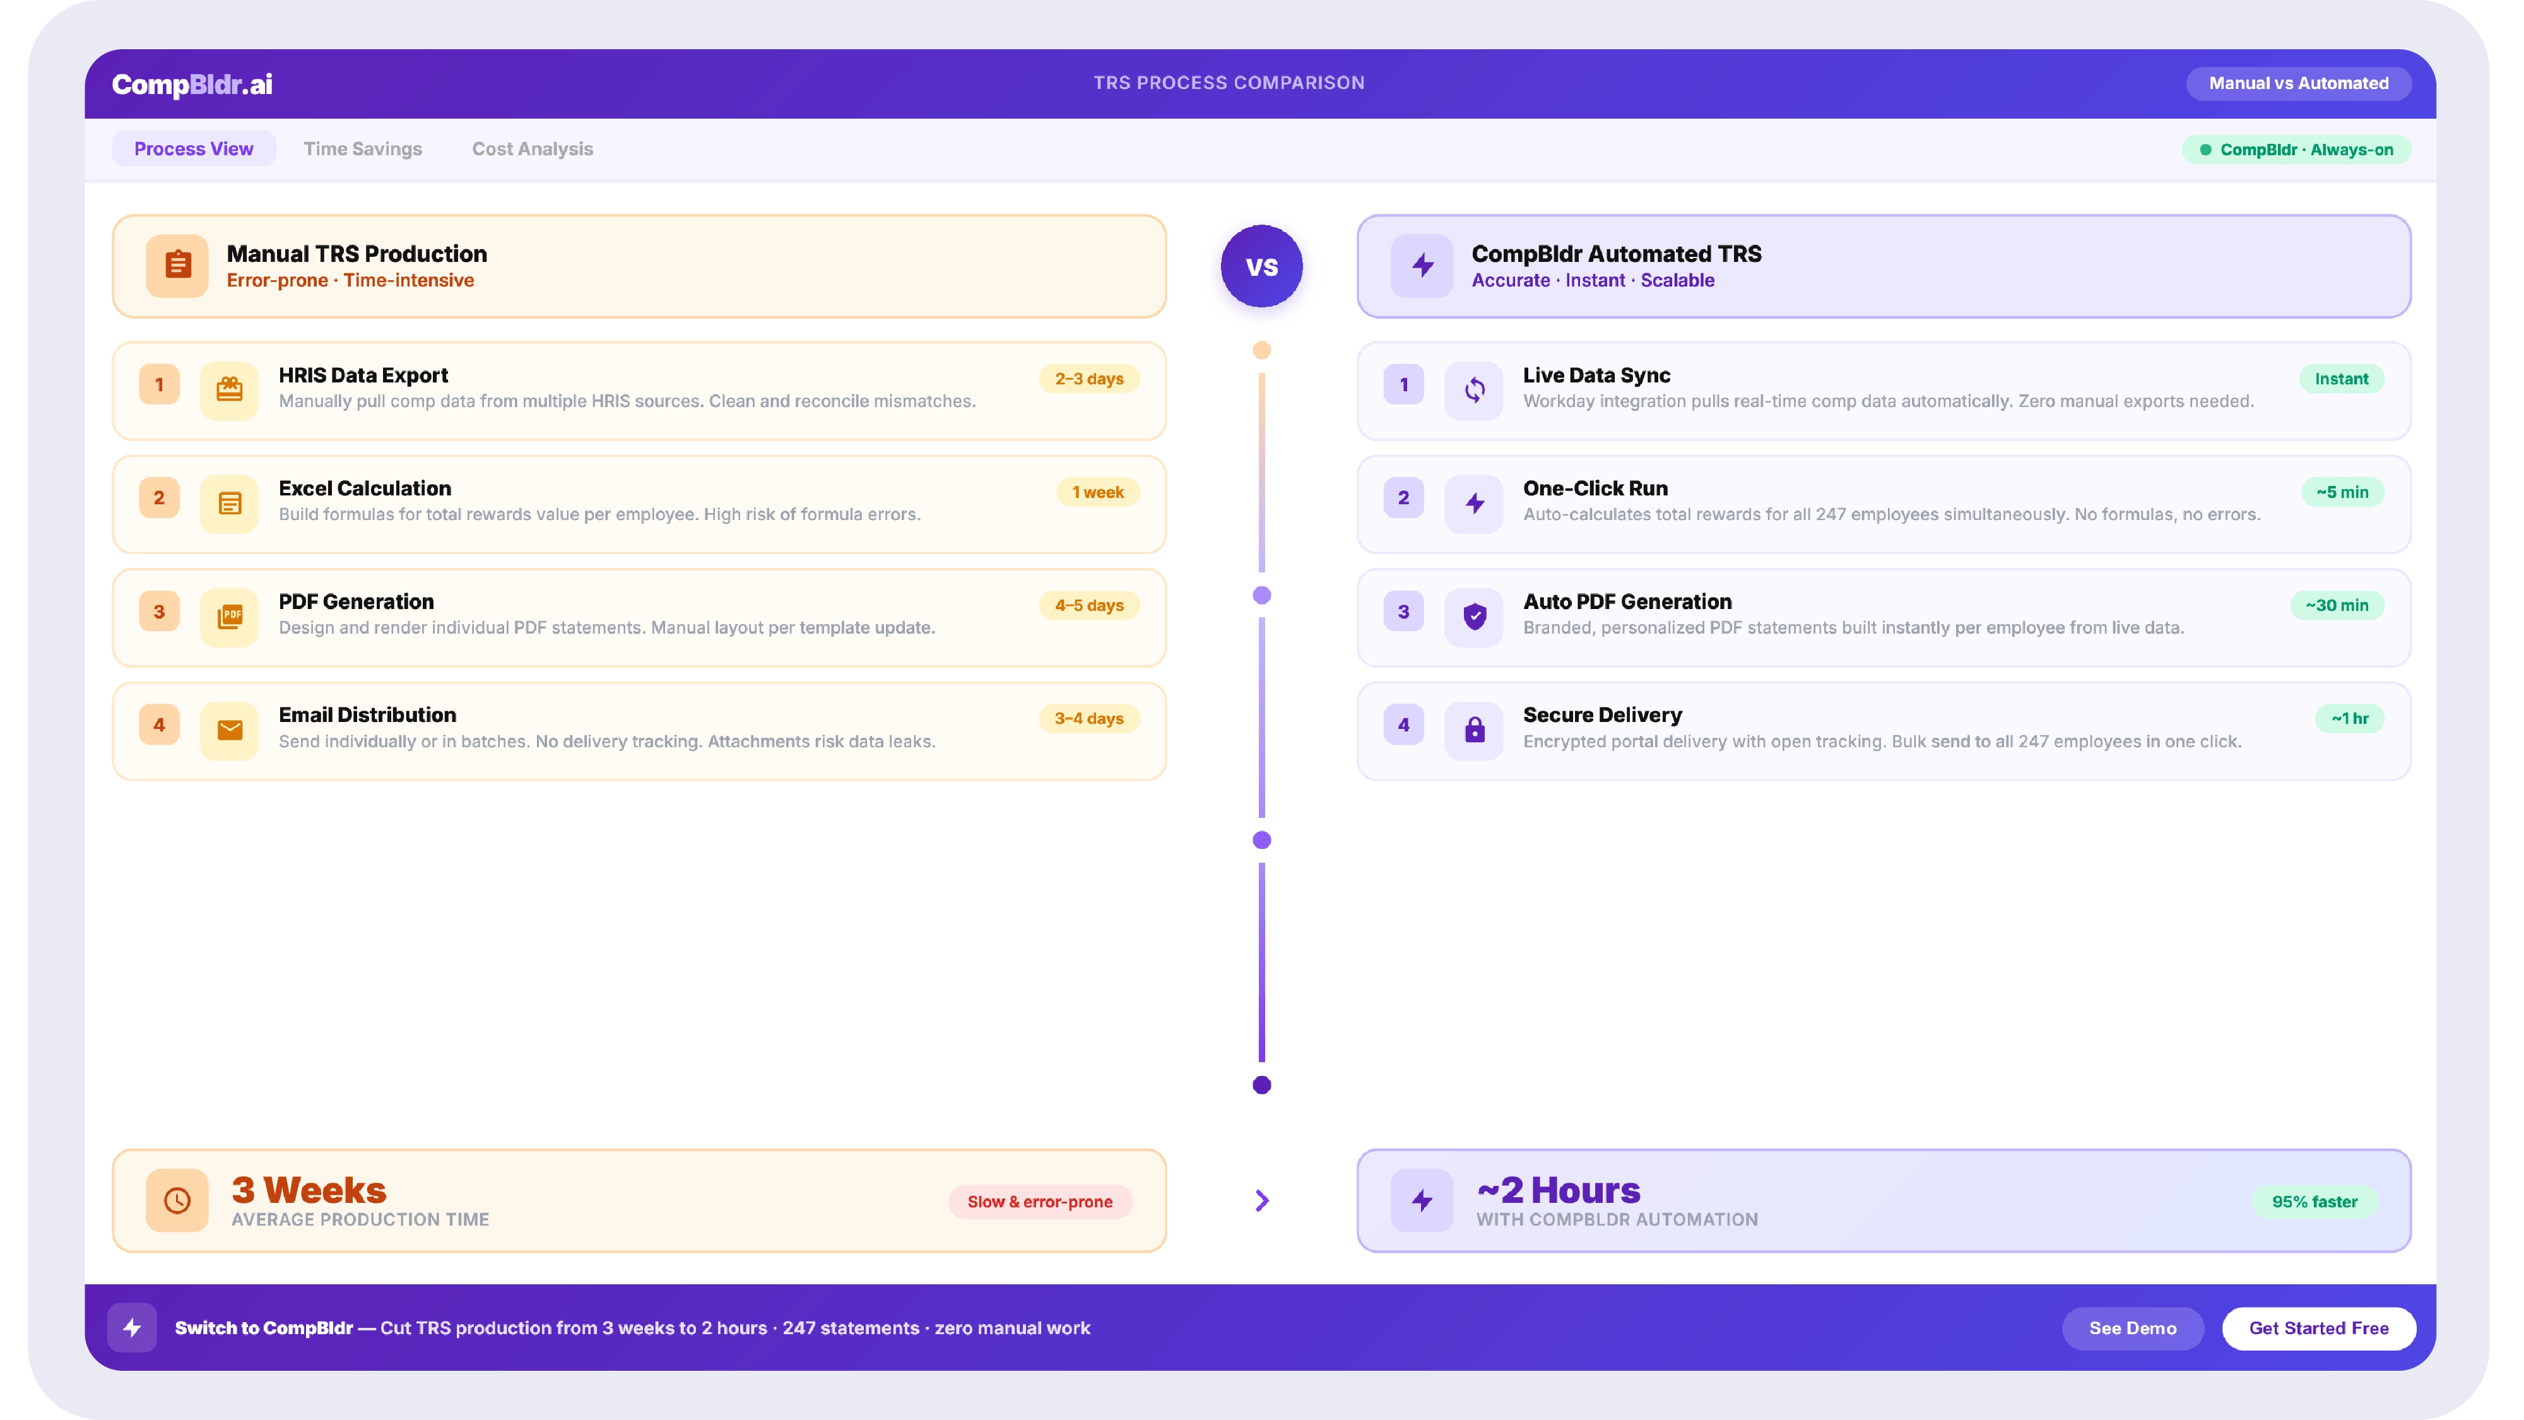Screen dimensions: 2524x1420
Task: Click the ~5 min duration tag
Action: point(2342,492)
